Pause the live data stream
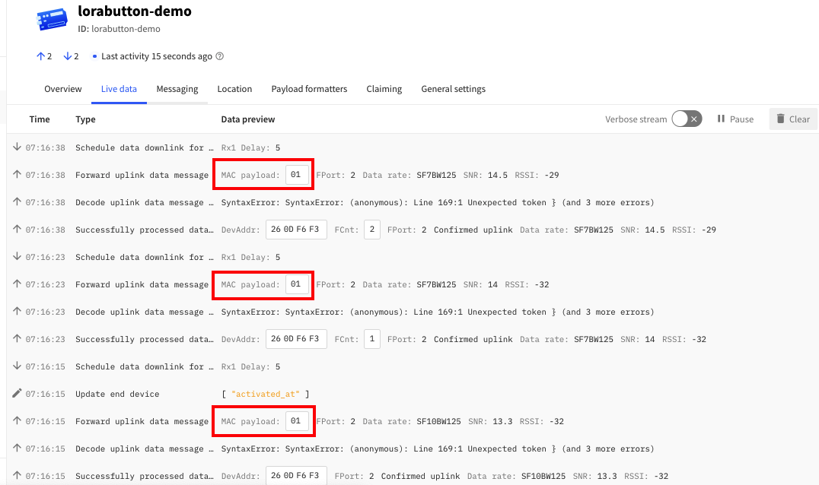 [x=735, y=119]
